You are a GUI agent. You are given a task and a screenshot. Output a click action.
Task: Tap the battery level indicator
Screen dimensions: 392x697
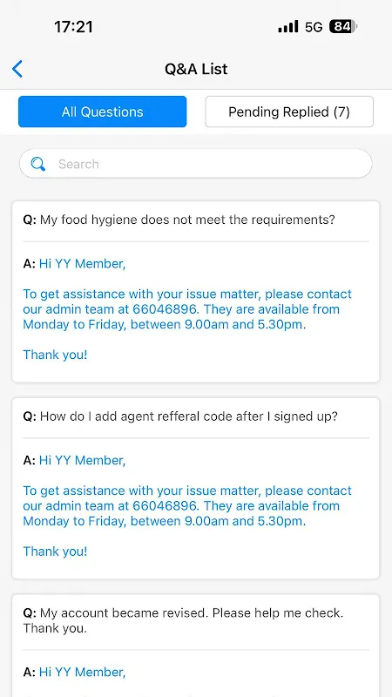343,27
